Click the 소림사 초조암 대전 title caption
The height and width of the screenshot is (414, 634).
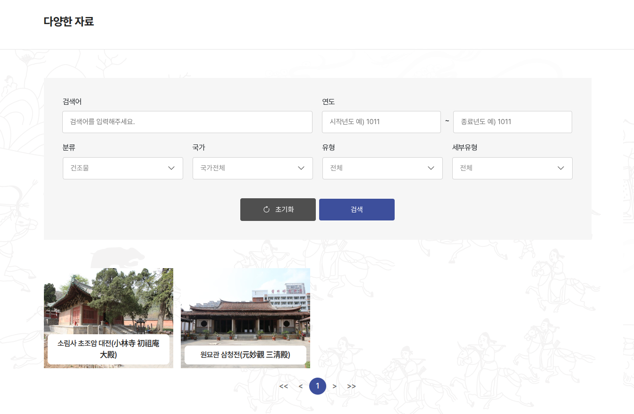tap(109, 349)
